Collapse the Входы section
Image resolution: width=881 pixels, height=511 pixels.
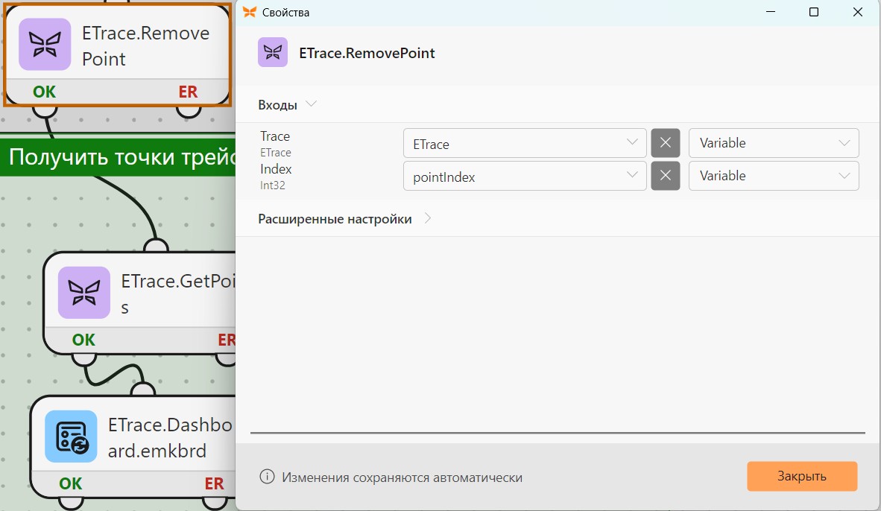(x=311, y=104)
